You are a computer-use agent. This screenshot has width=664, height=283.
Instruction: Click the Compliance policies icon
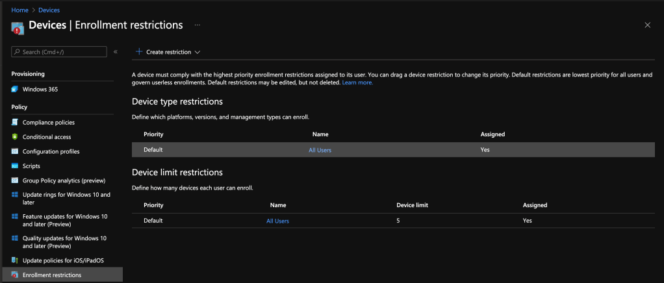14,122
